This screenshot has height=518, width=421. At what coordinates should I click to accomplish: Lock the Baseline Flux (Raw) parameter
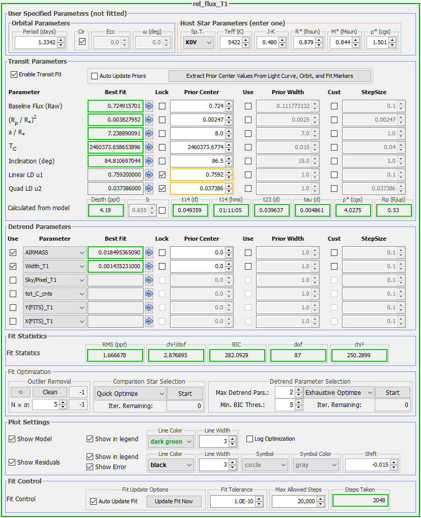162,106
